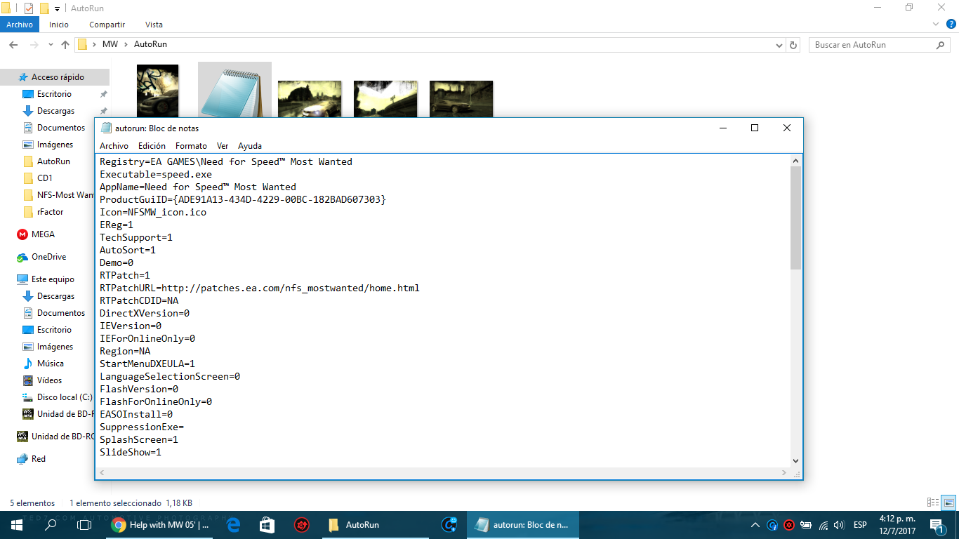Open Microsoft Edge from taskbar

pyautogui.click(x=233, y=525)
